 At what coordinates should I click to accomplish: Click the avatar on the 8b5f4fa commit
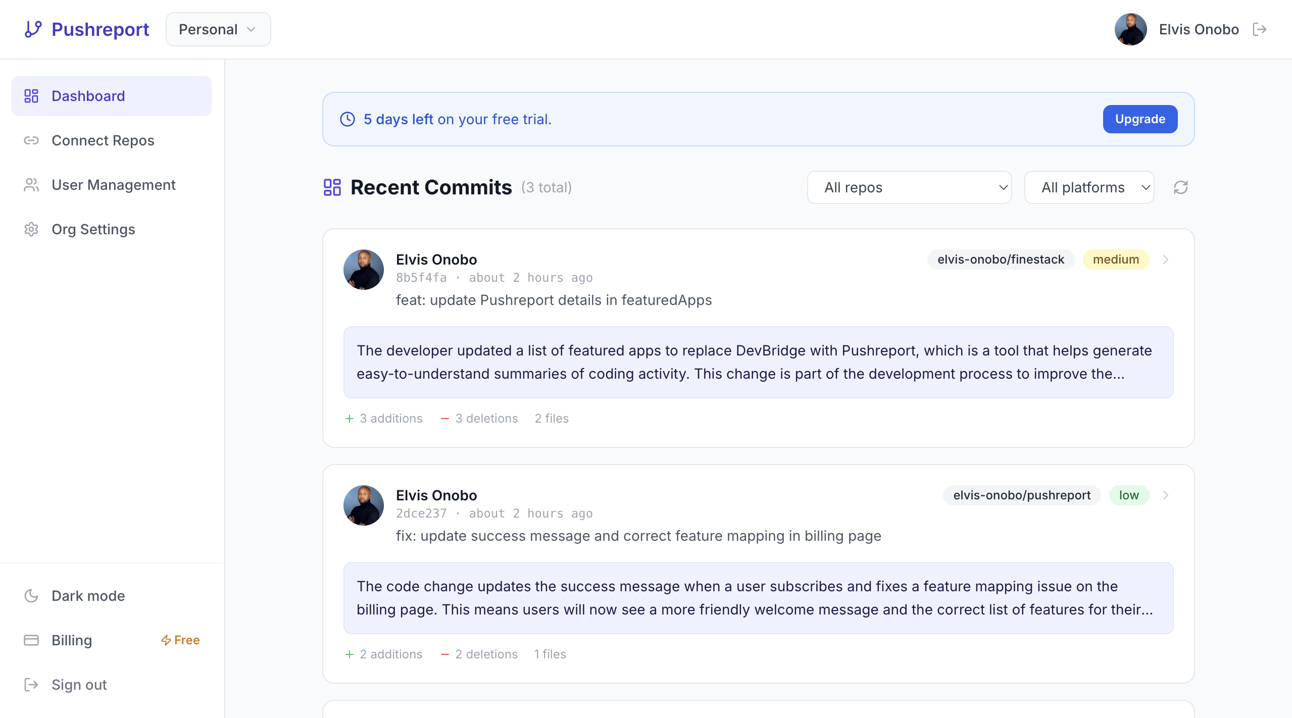[364, 270]
